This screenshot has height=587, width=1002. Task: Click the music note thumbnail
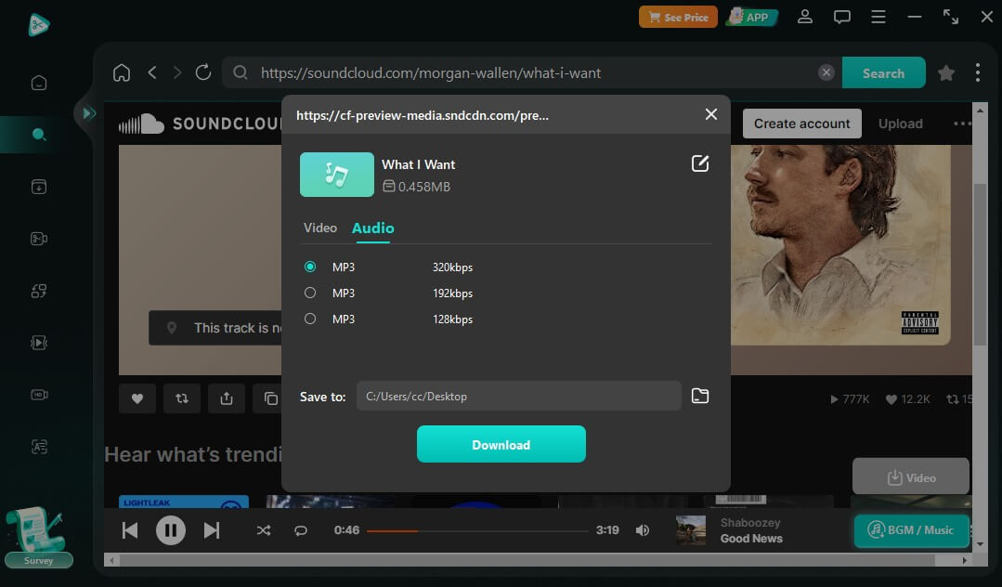coord(337,174)
